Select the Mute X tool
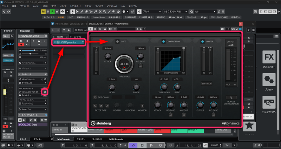This screenshot has height=149, width=281. (100, 12)
